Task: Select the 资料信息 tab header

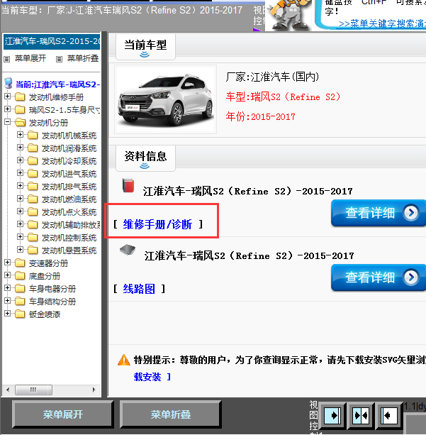Action: tap(145, 158)
